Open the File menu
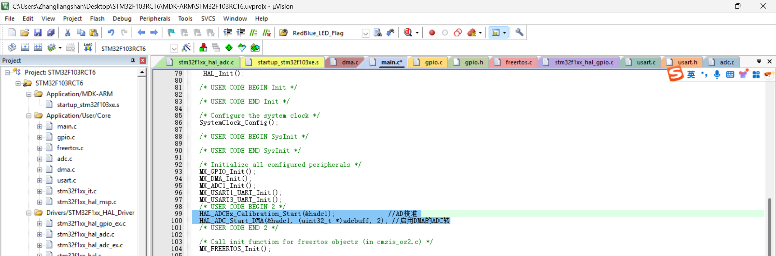 coord(10,18)
